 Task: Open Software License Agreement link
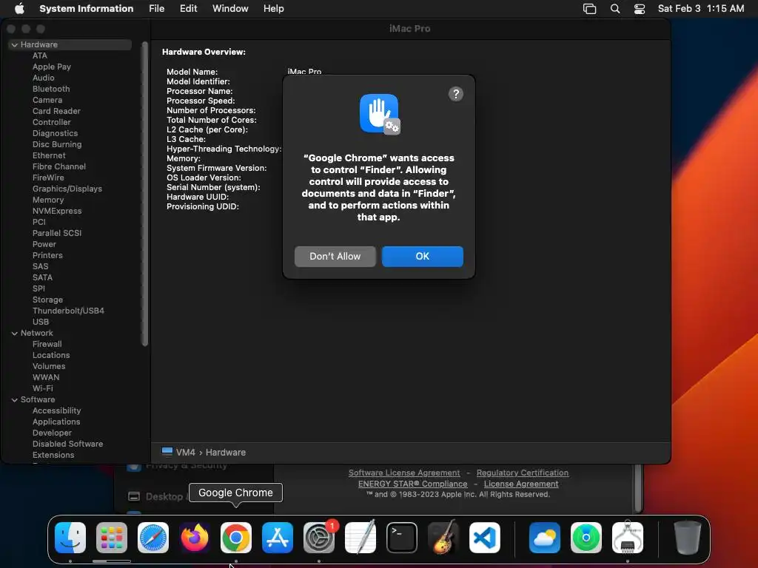pyautogui.click(x=404, y=473)
